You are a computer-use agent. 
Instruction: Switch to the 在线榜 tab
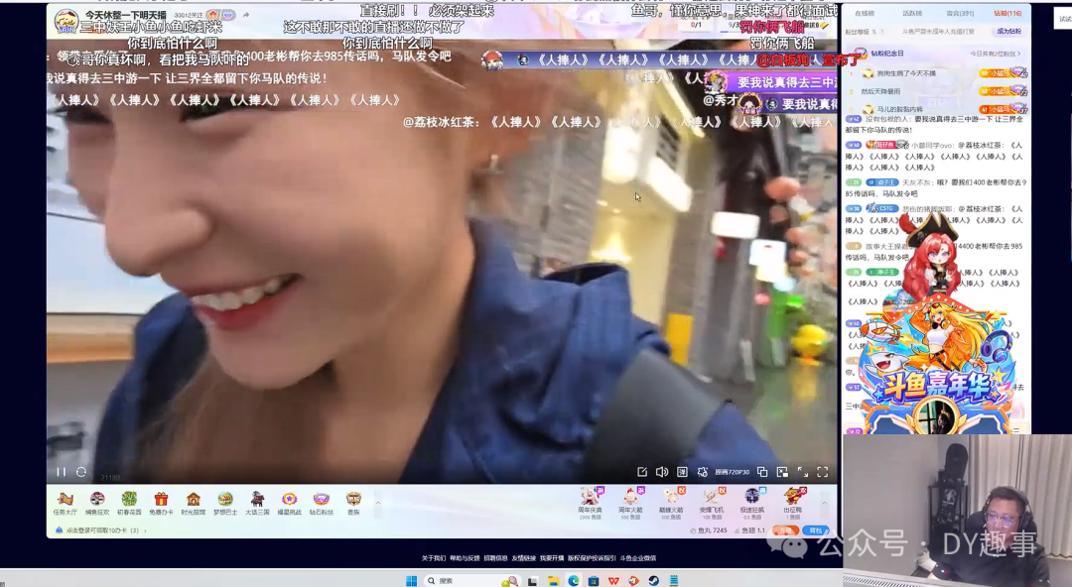tap(865, 13)
